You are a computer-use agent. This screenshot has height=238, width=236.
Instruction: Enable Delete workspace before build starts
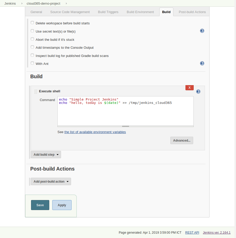(32, 23)
